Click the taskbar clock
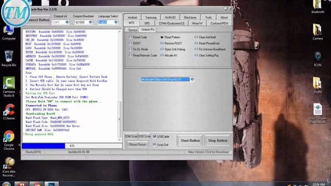331x186 pixels. 319,184
